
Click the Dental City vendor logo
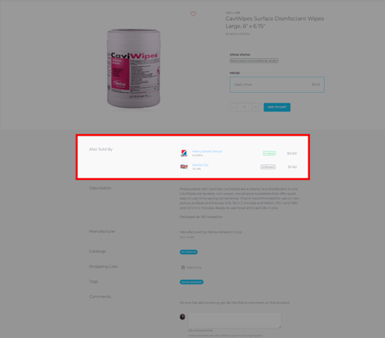[184, 167]
